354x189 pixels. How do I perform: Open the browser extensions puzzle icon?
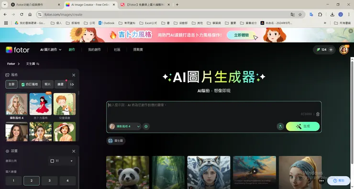click(x=320, y=15)
